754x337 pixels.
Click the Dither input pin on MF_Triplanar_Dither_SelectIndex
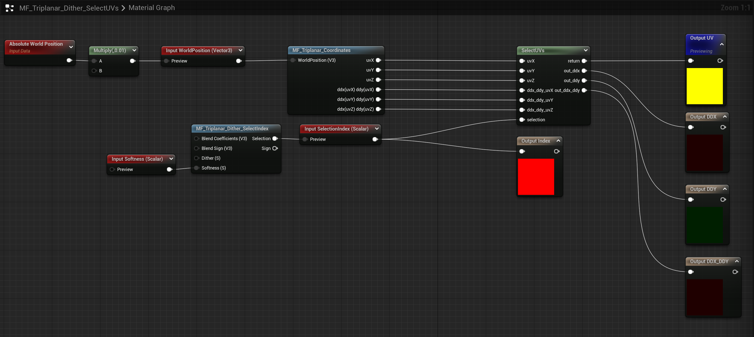coord(196,158)
